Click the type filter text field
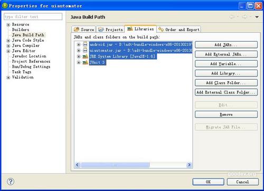Screen dimensions: 264x191 click(x=33, y=17)
